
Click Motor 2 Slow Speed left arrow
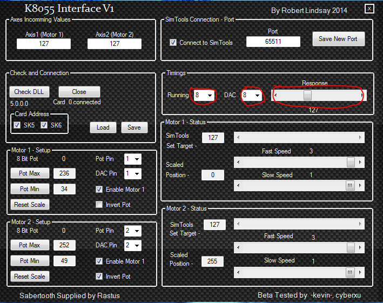point(238,272)
